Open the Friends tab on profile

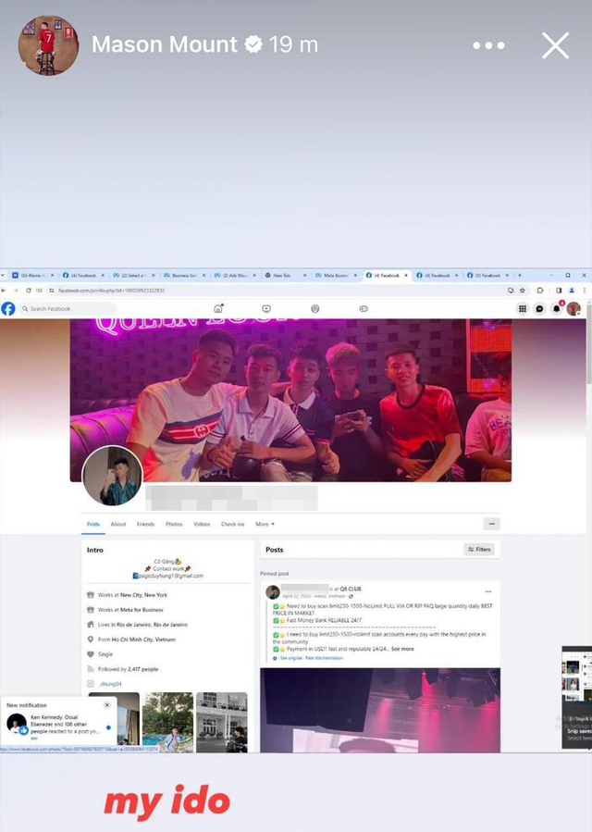point(145,524)
